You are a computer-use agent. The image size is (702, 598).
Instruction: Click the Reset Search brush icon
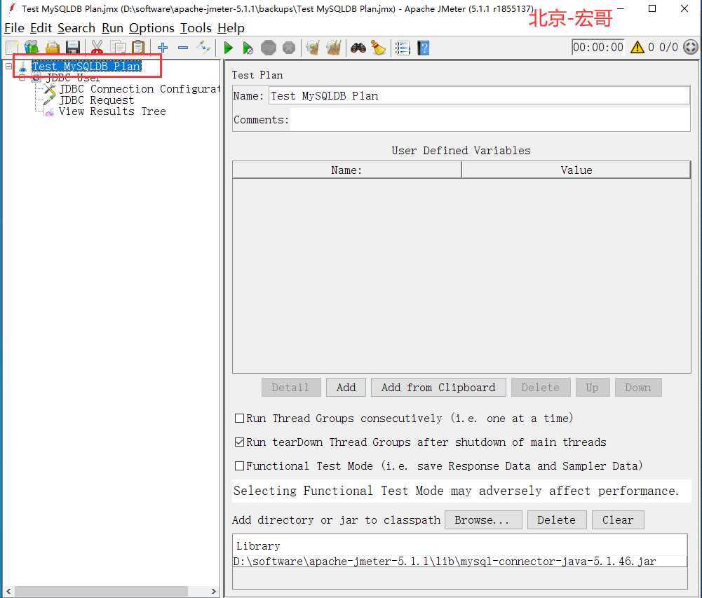click(378, 48)
